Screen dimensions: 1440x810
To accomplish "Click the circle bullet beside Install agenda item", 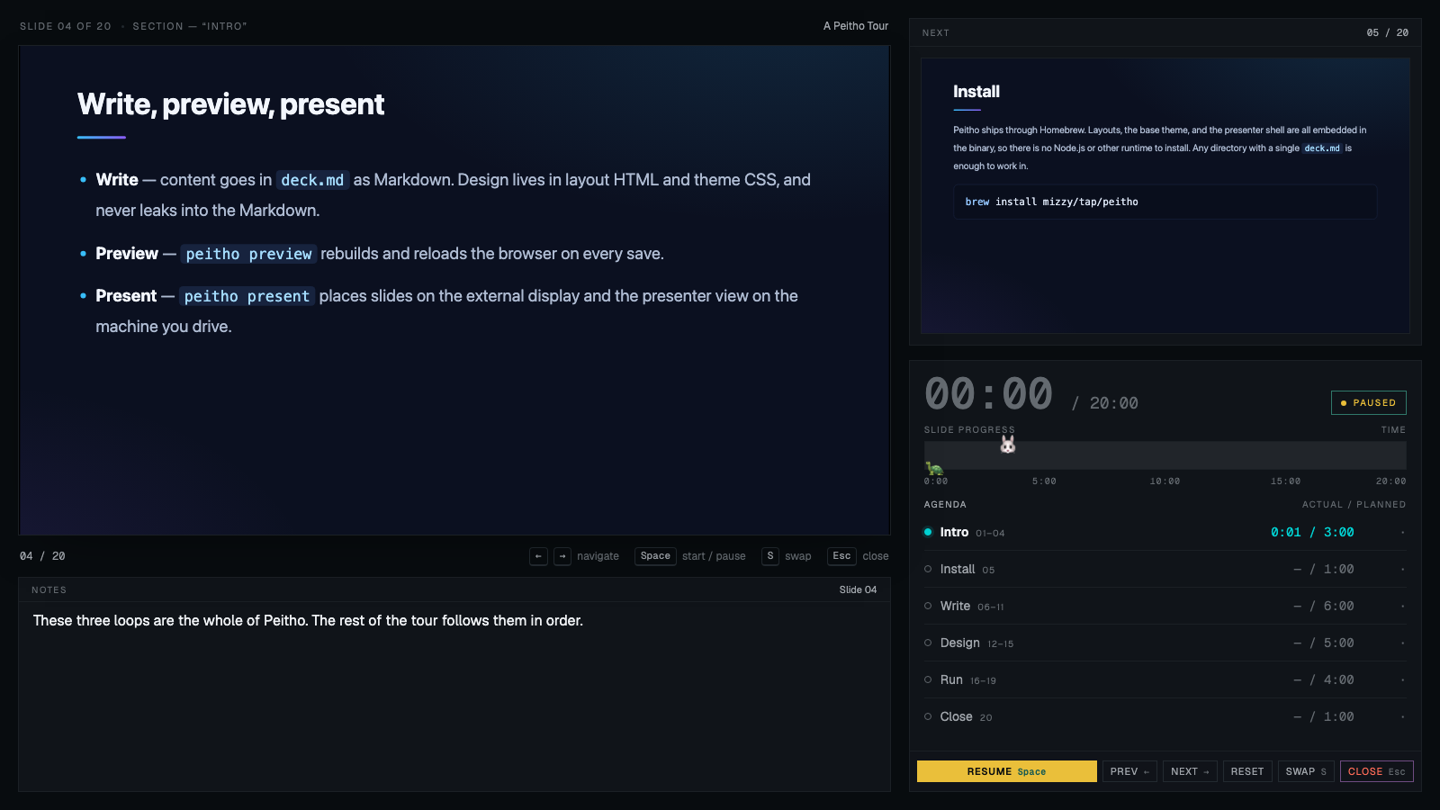I will (x=928, y=569).
